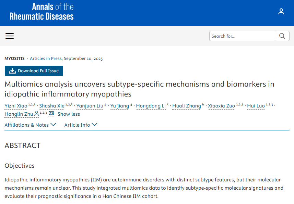Go to Annals of the Rheumatic Diseases homepage logo
This screenshot has height=204, width=294.
pyautogui.click(x=42, y=12)
